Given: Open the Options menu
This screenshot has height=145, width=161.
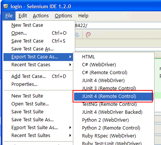Looking at the screenshot, I should (63, 16).
